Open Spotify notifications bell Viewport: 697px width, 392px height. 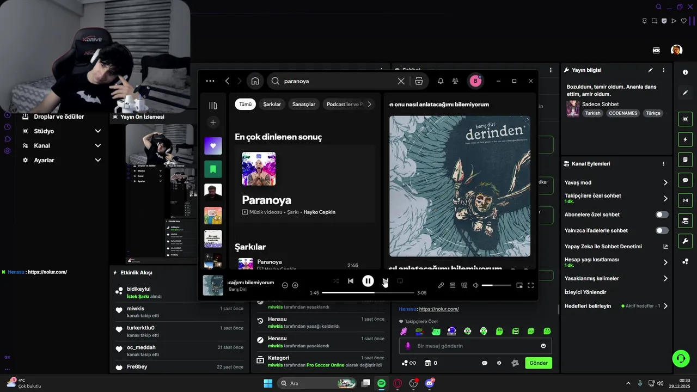tap(441, 81)
